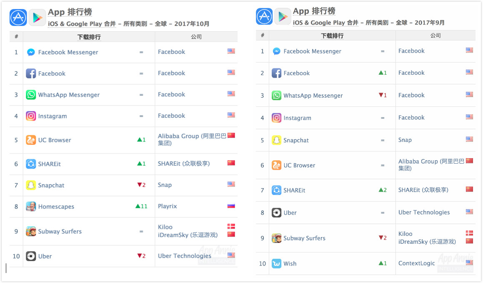Click China flag beside Alibaba Group in October 2017 chart
This screenshot has height=283, width=483.
pos(231,135)
